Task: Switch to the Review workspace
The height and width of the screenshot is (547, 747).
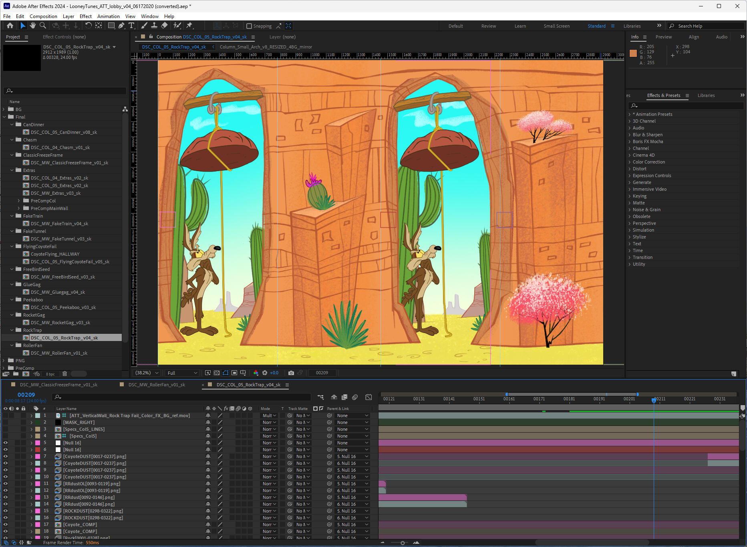Action: 488,26
